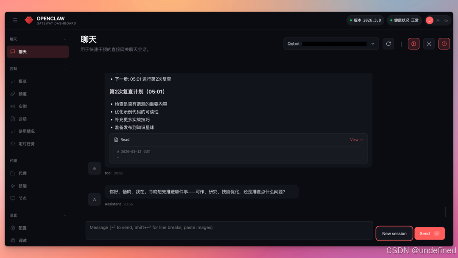The image size is (458, 258).
Task: Switch to light theme sun icon
Action: coord(438,20)
